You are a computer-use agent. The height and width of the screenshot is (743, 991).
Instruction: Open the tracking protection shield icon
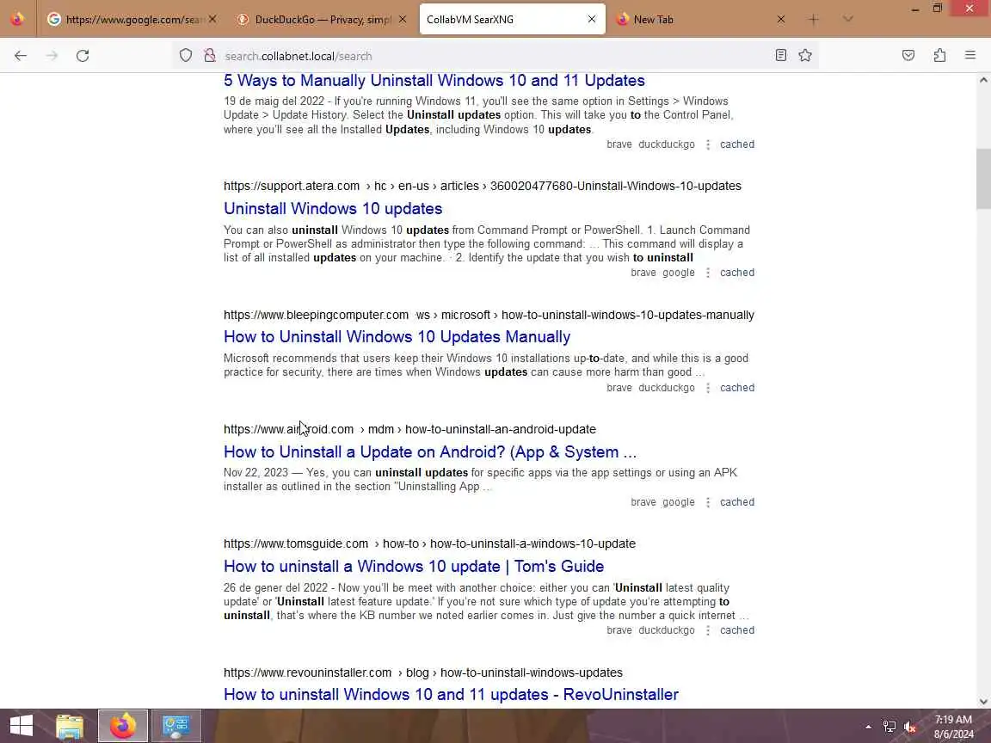pos(185,56)
